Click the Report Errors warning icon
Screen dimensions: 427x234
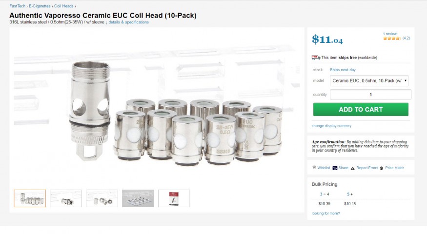(352, 168)
